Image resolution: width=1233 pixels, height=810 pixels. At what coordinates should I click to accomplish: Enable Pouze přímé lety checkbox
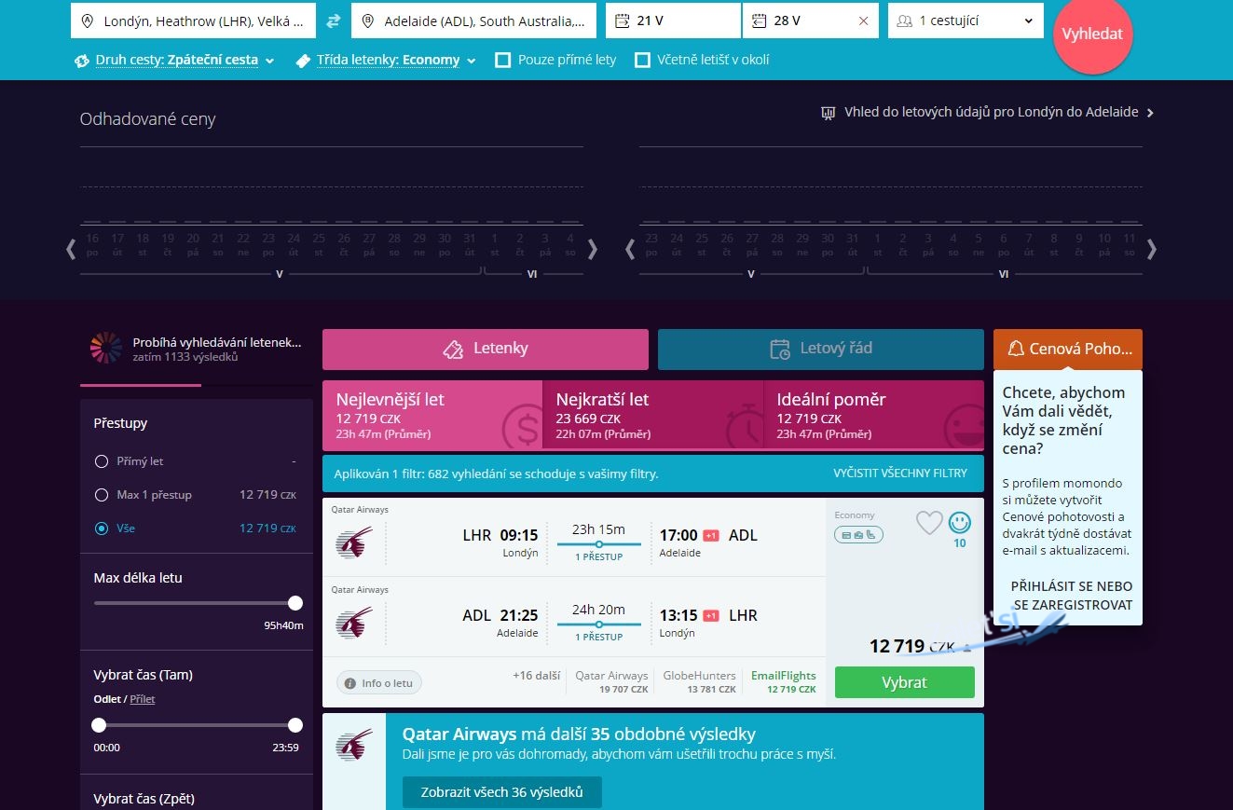(503, 61)
